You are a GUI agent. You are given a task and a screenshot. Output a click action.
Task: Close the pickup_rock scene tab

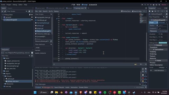coord(85,8)
